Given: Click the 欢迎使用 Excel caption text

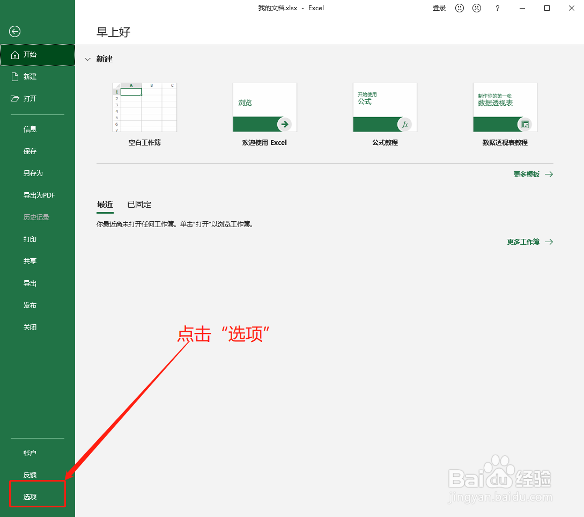Looking at the screenshot, I should click(x=264, y=143).
